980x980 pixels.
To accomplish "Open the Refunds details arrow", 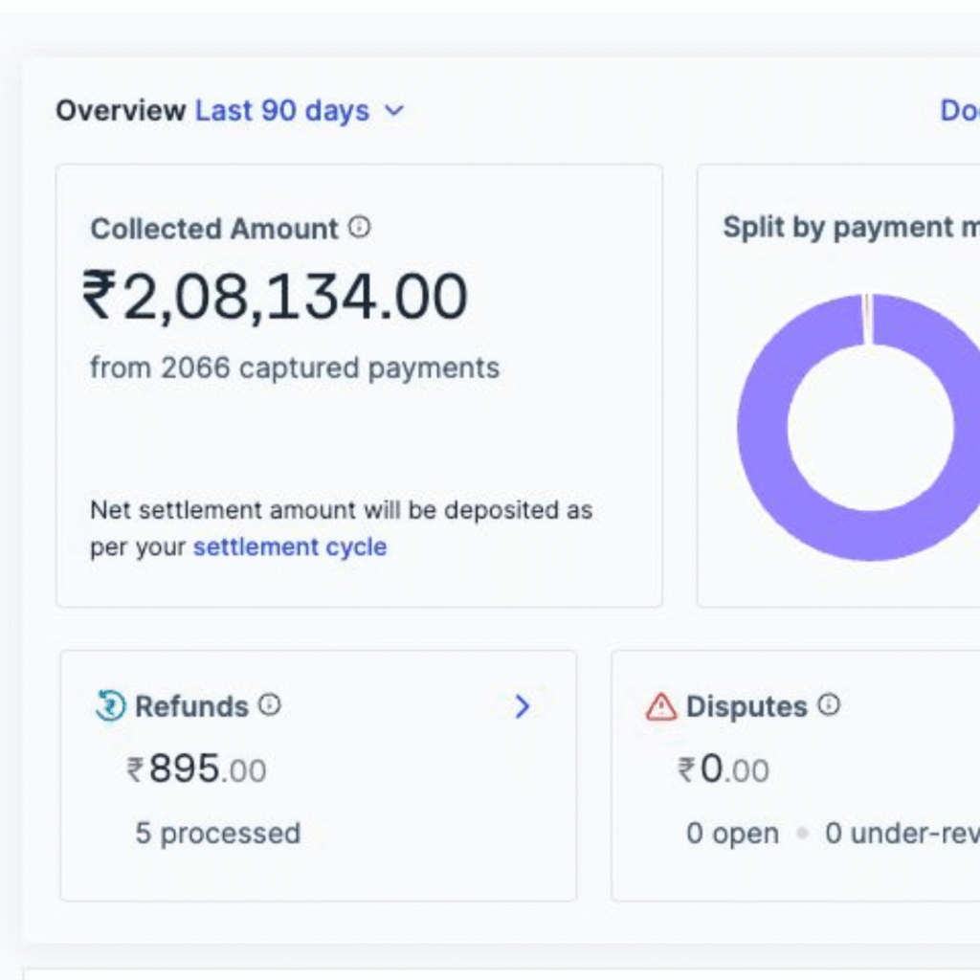I will point(522,706).
